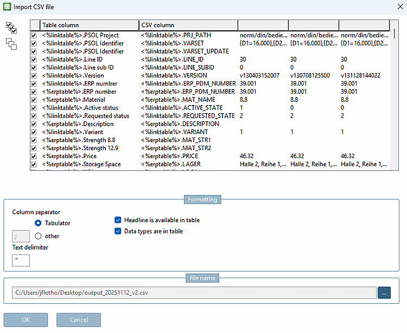Image resolution: width=407 pixels, height=333 pixels.
Task: Select the <%linktable%>.REQUESTED_STATE cell
Action: click(x=188, y=116)
